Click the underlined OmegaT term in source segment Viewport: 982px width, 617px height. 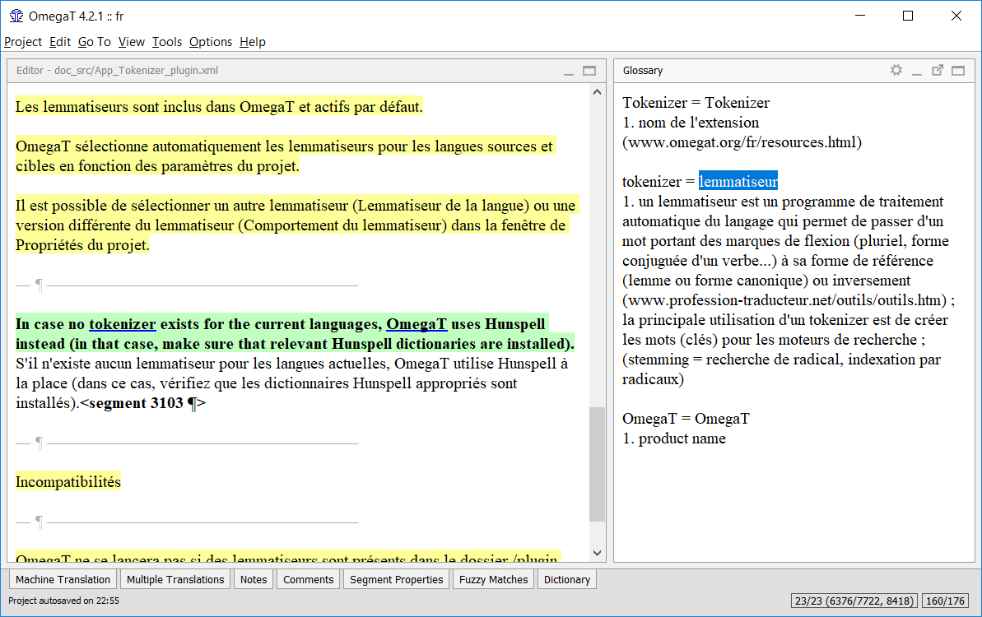417,324
